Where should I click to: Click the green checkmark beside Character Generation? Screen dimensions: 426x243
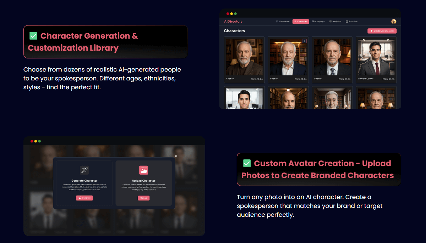point(33,36)
